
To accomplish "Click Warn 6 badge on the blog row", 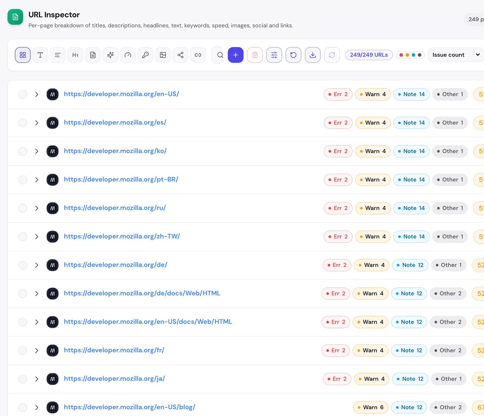I will click(x=371, y=407).
